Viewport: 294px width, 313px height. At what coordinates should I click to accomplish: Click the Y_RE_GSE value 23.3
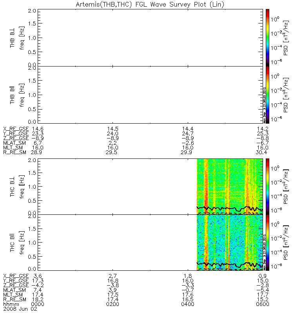click(38, 133)
